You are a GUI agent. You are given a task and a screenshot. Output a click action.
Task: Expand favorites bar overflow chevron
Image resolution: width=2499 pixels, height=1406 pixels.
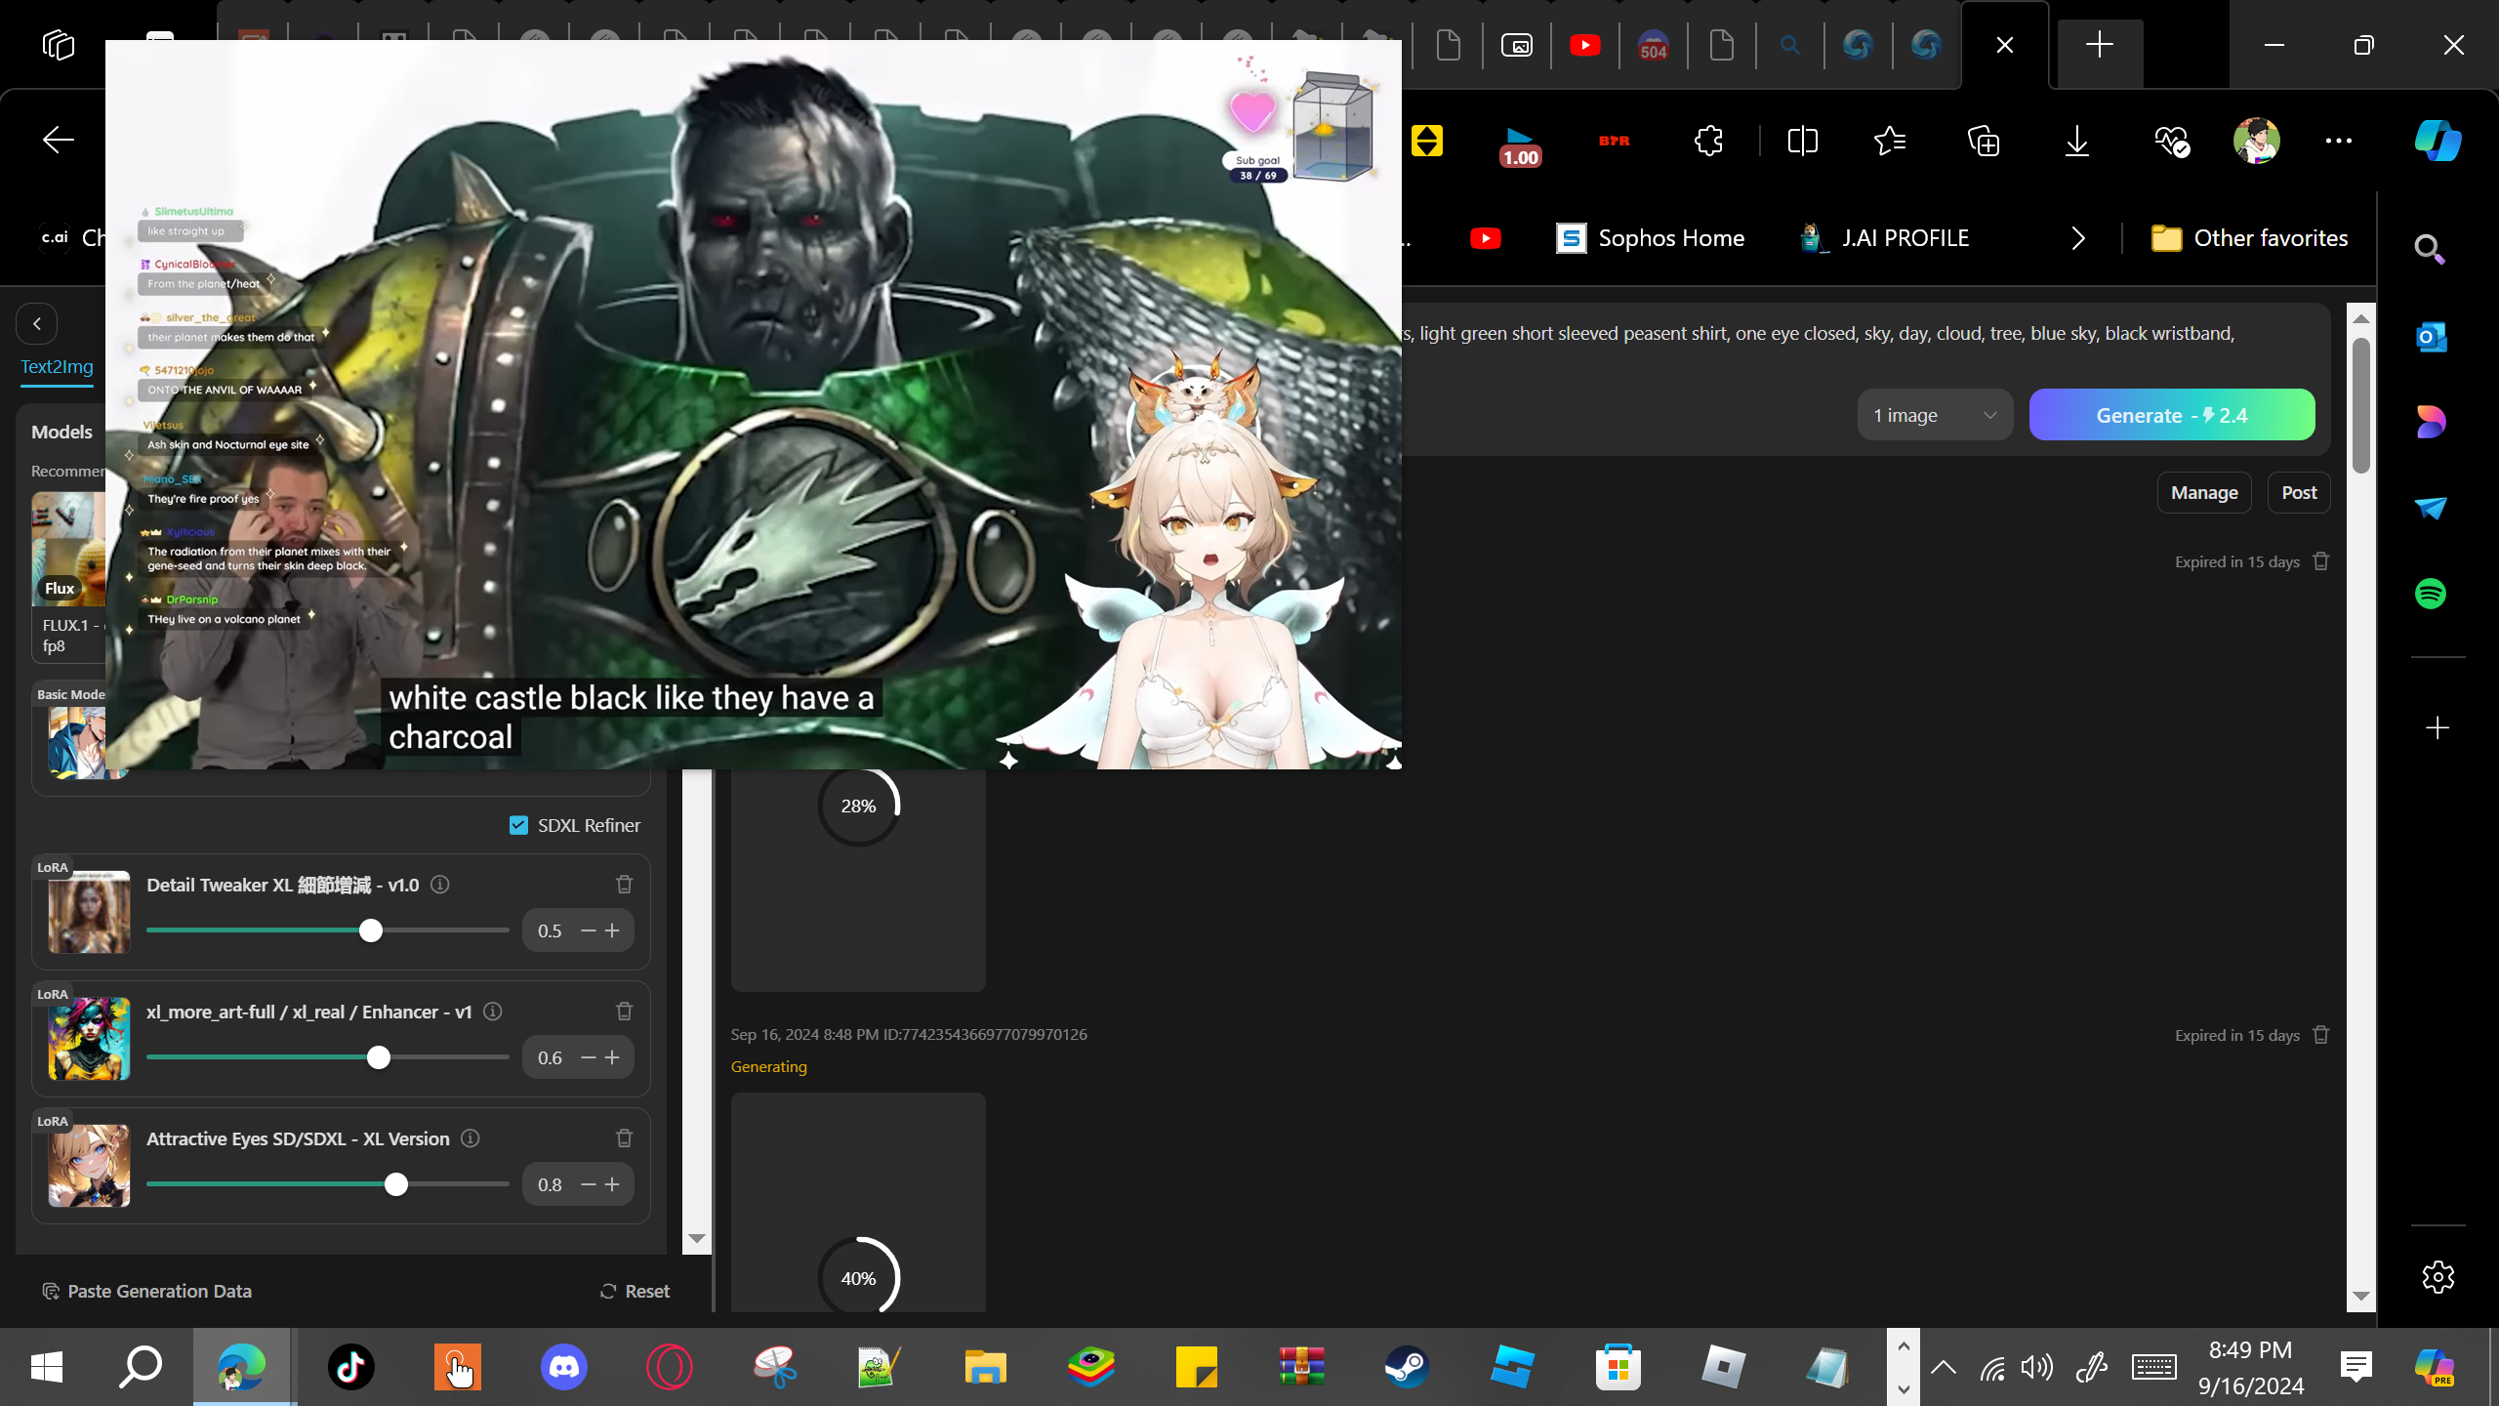point(2078,238)
